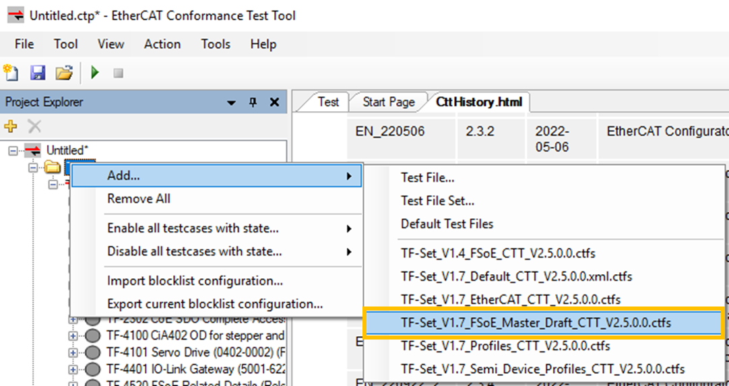Image resolution: width=729 pixels, height=386 pixels.
Task: Open the View menu
Action: [x=110, y=44]
